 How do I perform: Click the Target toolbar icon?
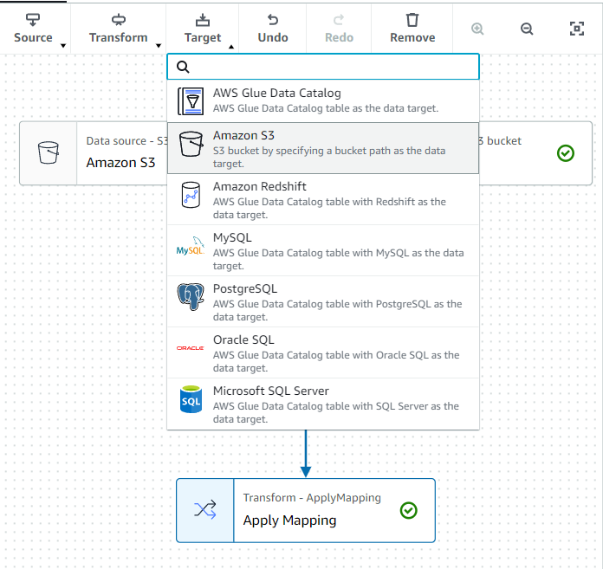(x=203, y=20)
